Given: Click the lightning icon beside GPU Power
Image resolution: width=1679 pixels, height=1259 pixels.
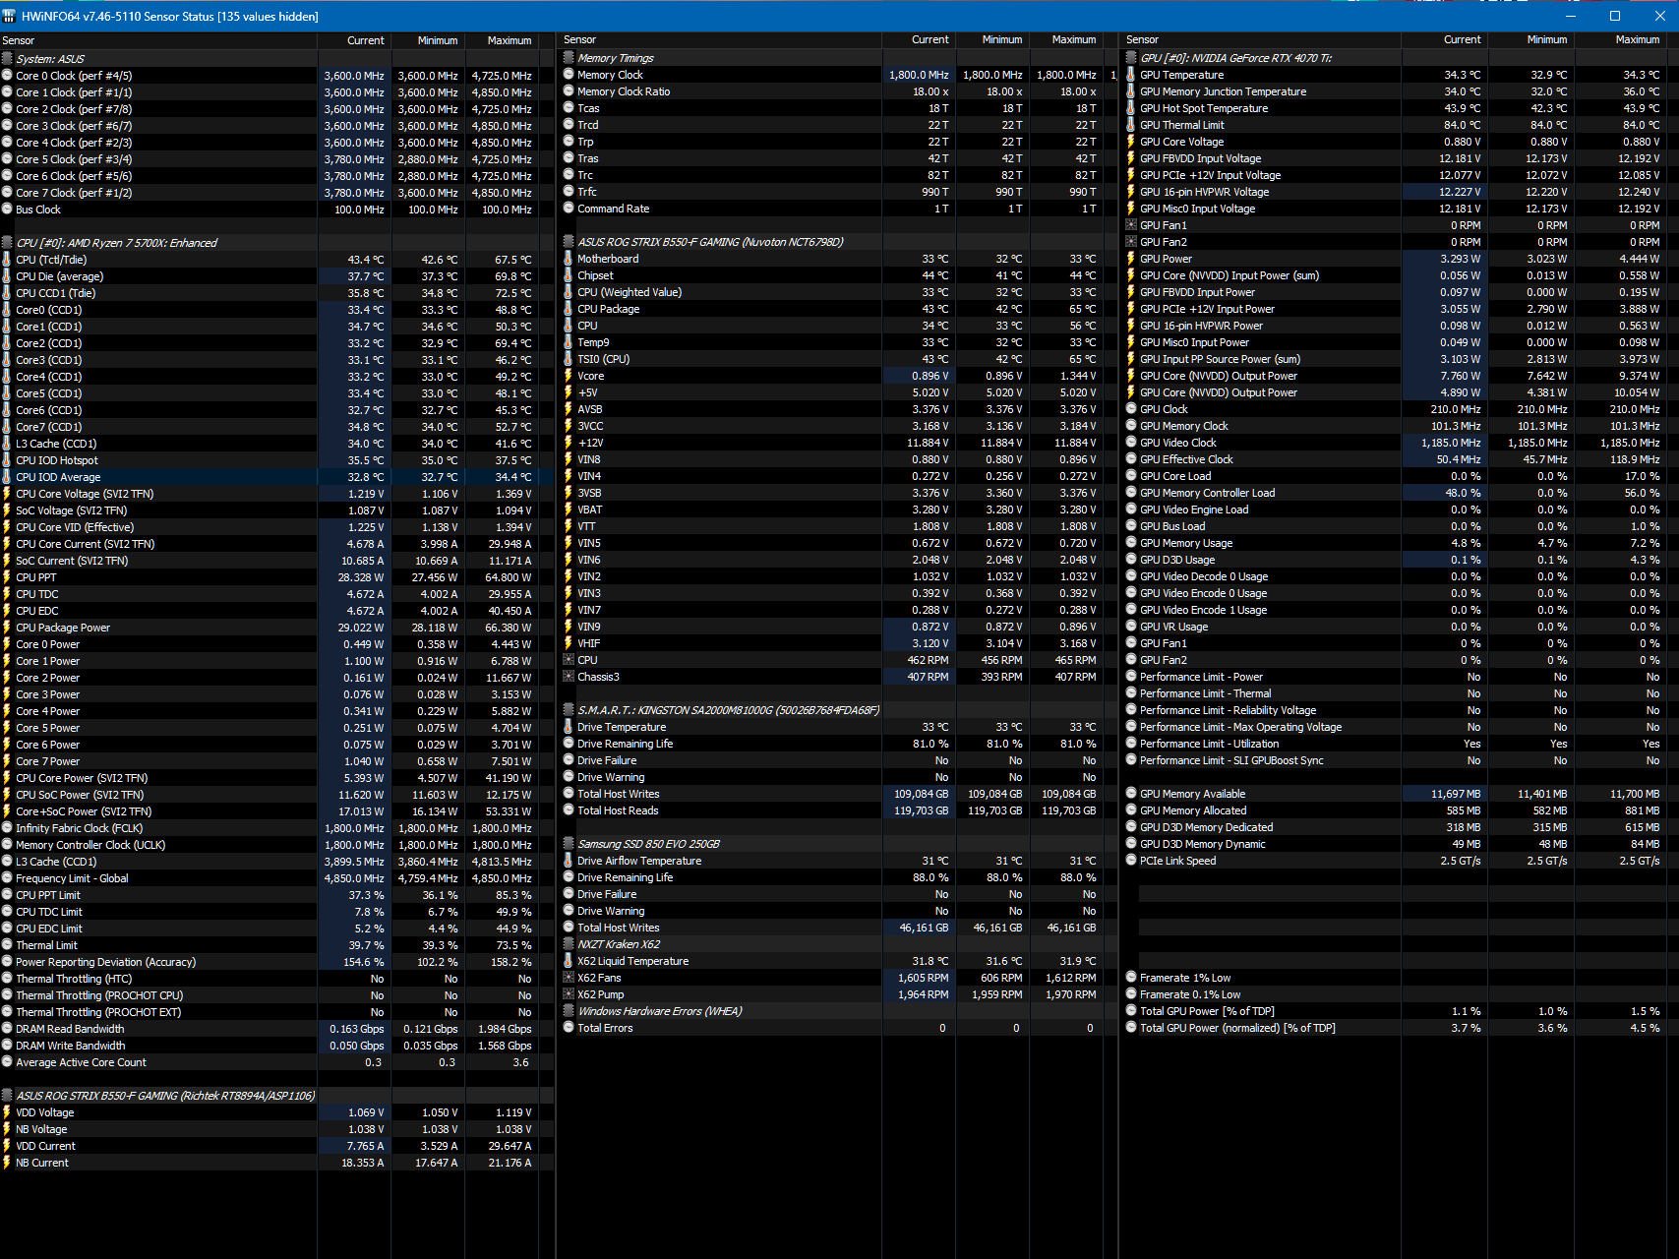Looking at the screenshot, I should (x=1131, y=259).
